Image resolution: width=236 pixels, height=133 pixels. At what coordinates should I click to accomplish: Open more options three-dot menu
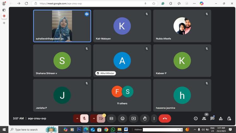(154, 119)
